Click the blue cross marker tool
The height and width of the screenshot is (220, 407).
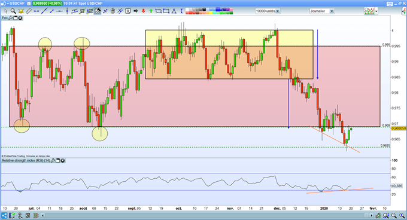tap(105, 11)
